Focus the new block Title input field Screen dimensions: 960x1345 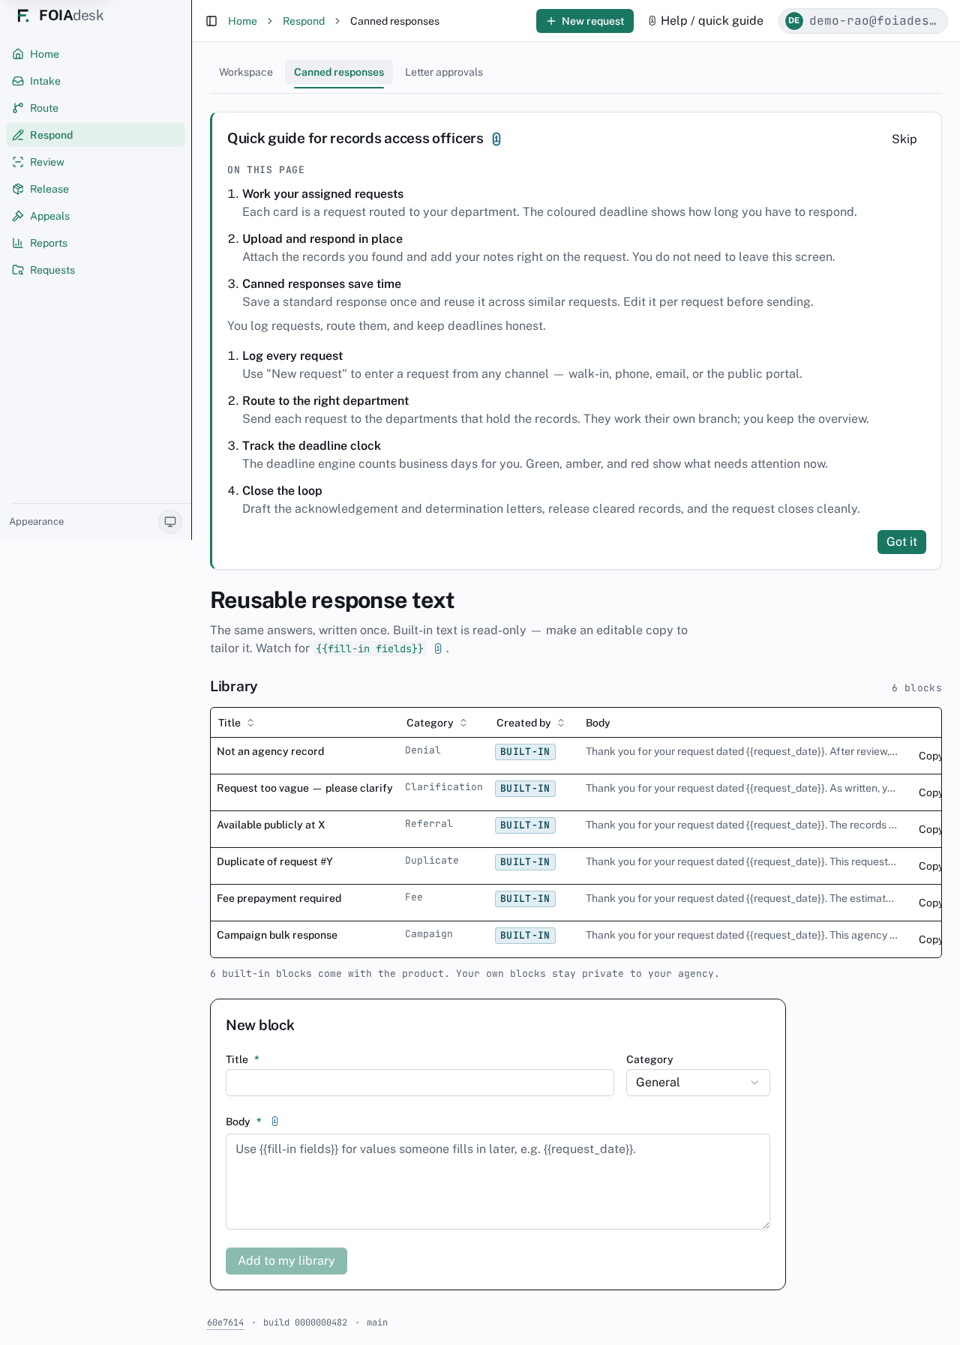420,1083
